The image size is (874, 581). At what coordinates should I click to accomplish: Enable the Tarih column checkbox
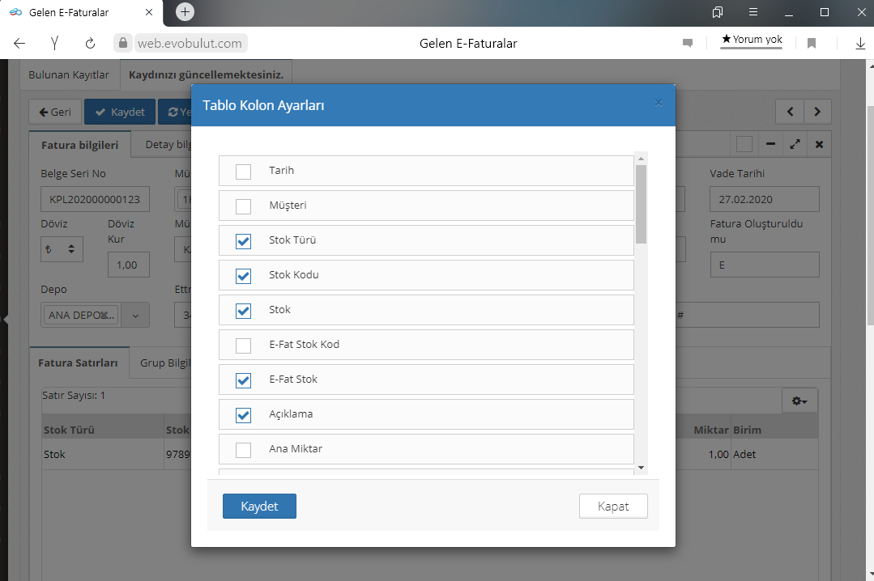(x=243, y=172)
